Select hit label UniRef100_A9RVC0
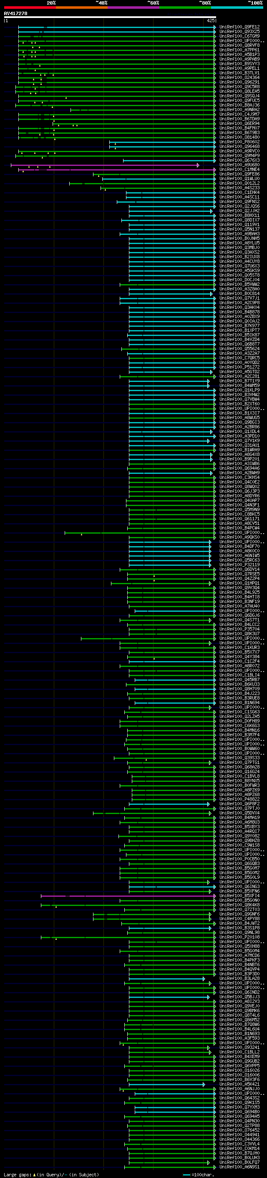Viewport: 267px width, 1178px height. point(239,151)
